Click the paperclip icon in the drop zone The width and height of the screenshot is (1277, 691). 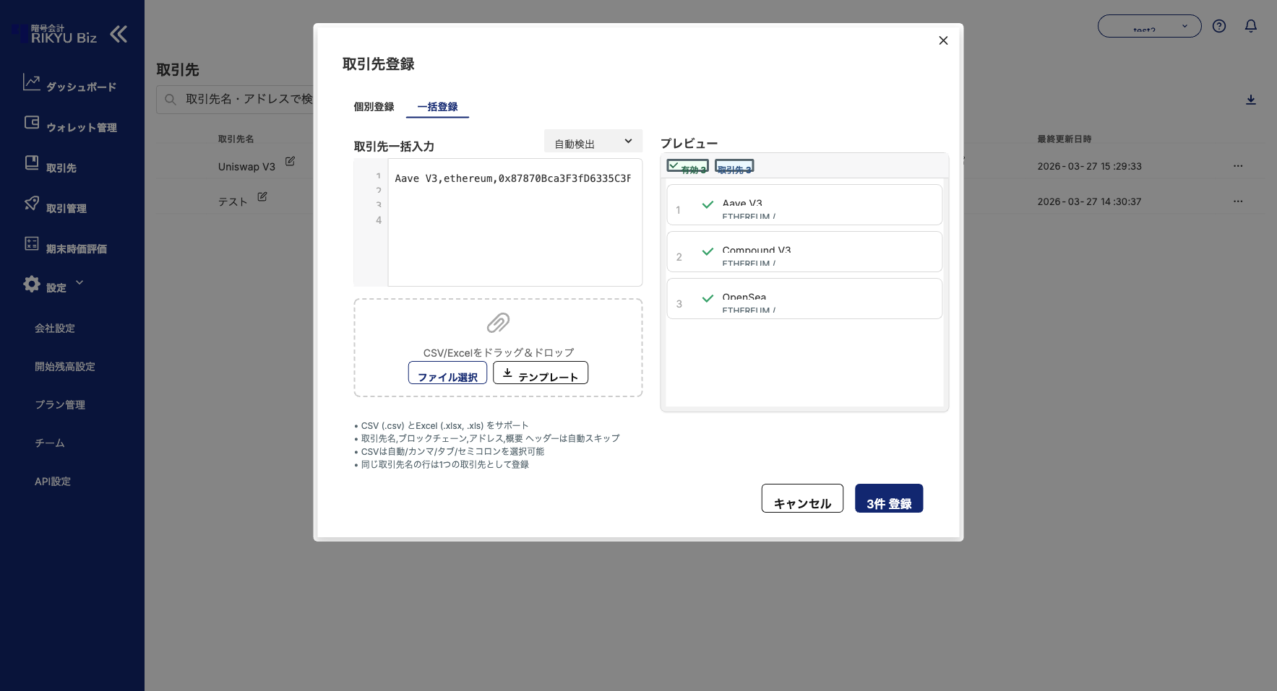498,323
